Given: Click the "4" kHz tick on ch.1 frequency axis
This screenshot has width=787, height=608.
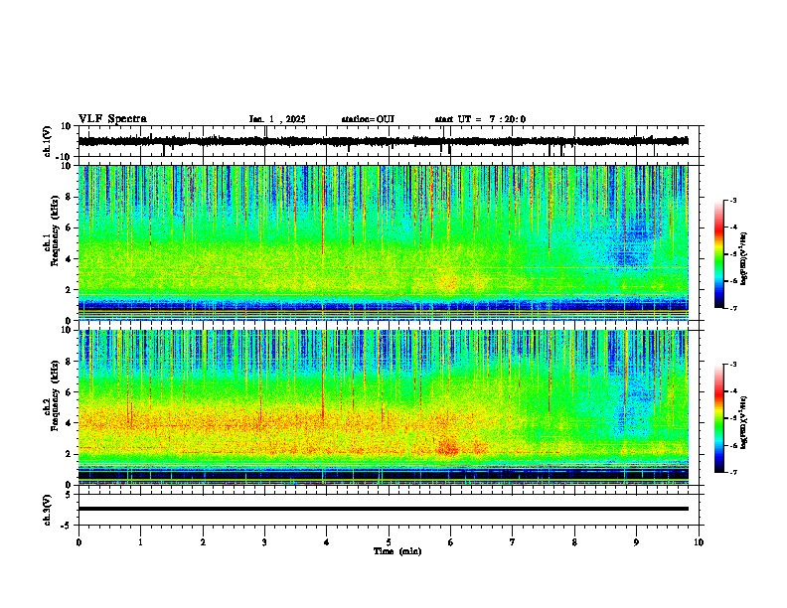Looking at the screenshot, I should point(69,259).
